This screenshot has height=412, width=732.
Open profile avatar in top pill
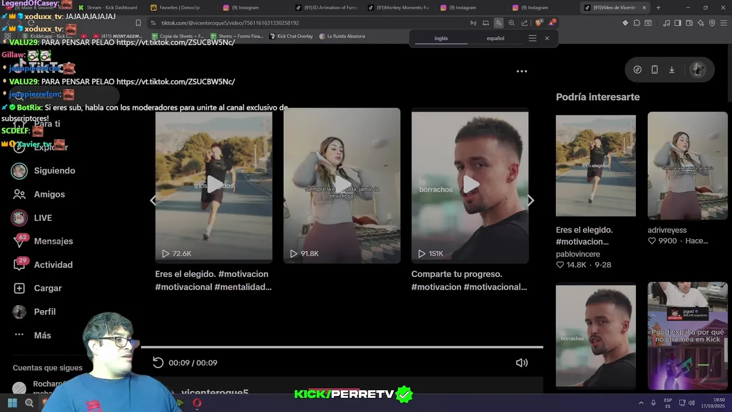(x=698, y=69)
